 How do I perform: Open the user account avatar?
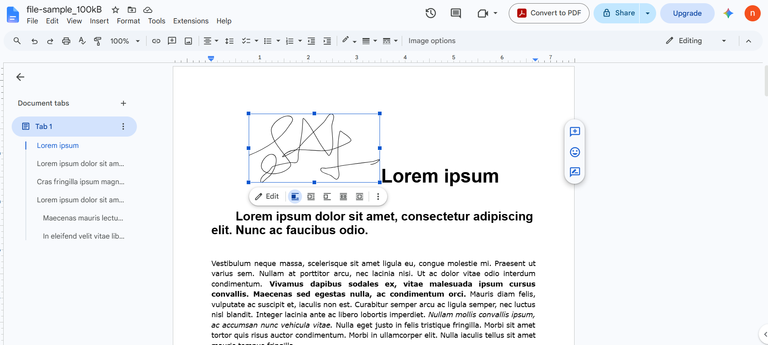tap(753, 13)
